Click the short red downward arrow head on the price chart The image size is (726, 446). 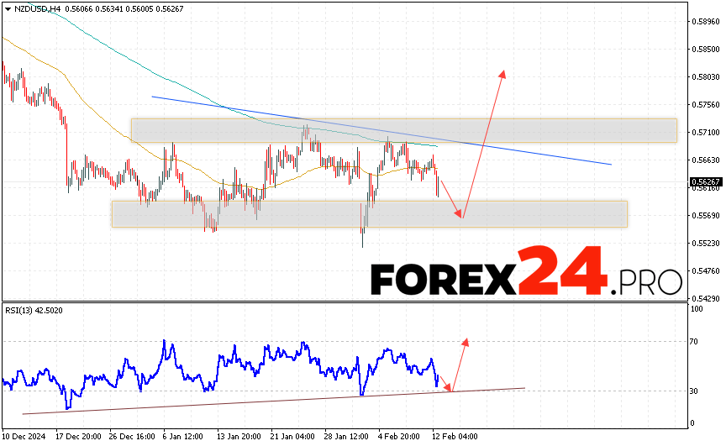[x=459, y=215]
